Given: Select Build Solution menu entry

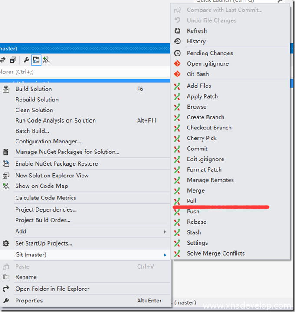Looking at the screenshot, I should point(33,89).
